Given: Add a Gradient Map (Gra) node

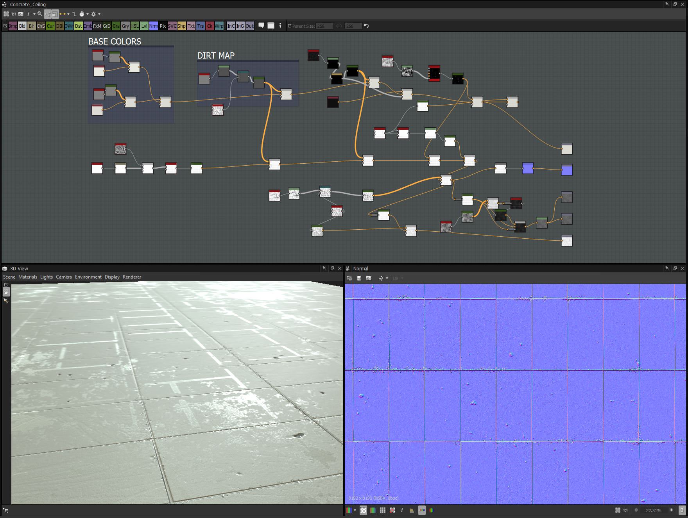Looking at the screenshot, I should 116,26.
